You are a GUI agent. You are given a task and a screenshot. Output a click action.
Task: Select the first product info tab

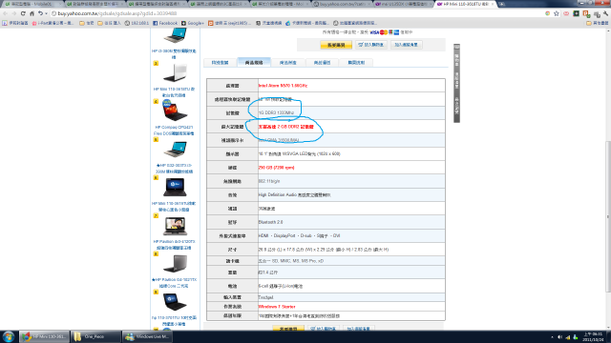click(x=221, y=63)
